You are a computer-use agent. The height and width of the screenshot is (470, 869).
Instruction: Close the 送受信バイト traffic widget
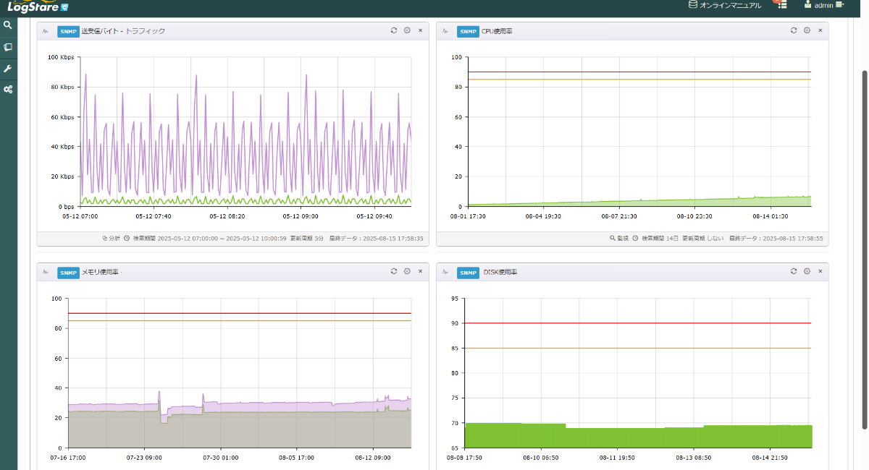point(420,30)
